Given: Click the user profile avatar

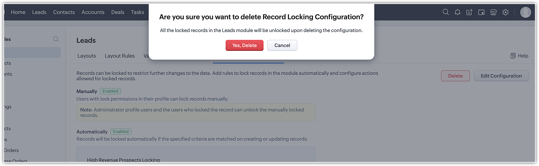Looking at the screenshot, I should (x=525, y=12).
